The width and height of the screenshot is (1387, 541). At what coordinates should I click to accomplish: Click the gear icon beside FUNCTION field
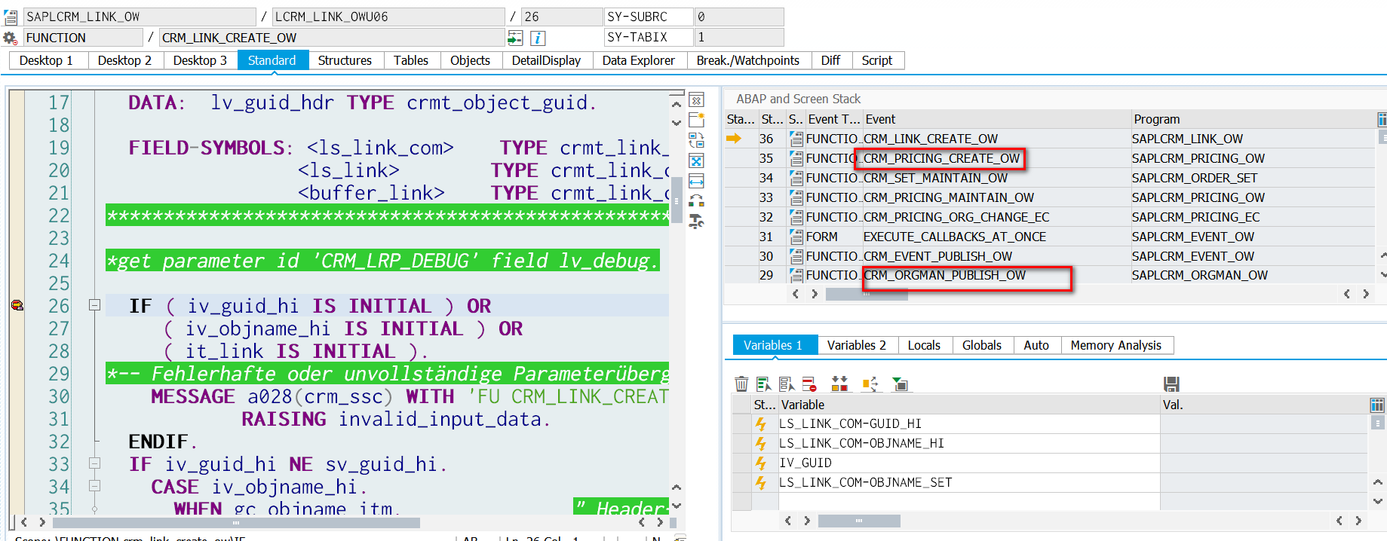[x=10, y=38]
